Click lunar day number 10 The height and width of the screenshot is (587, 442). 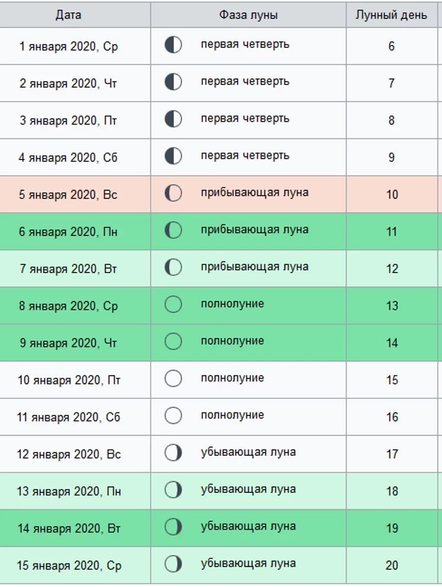pyautogui.click(x=392, y=194)
